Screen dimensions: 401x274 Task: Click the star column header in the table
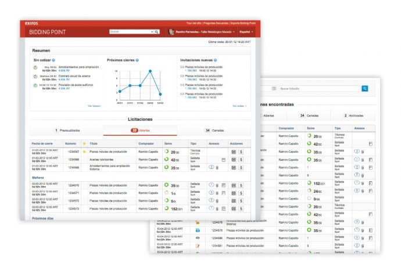pos(84,143)
